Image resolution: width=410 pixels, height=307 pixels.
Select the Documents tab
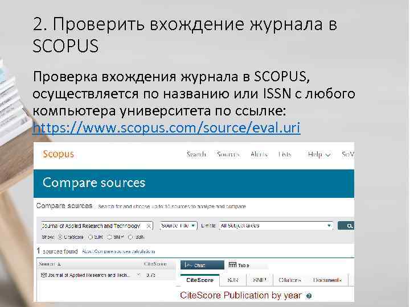pos(327,280)
